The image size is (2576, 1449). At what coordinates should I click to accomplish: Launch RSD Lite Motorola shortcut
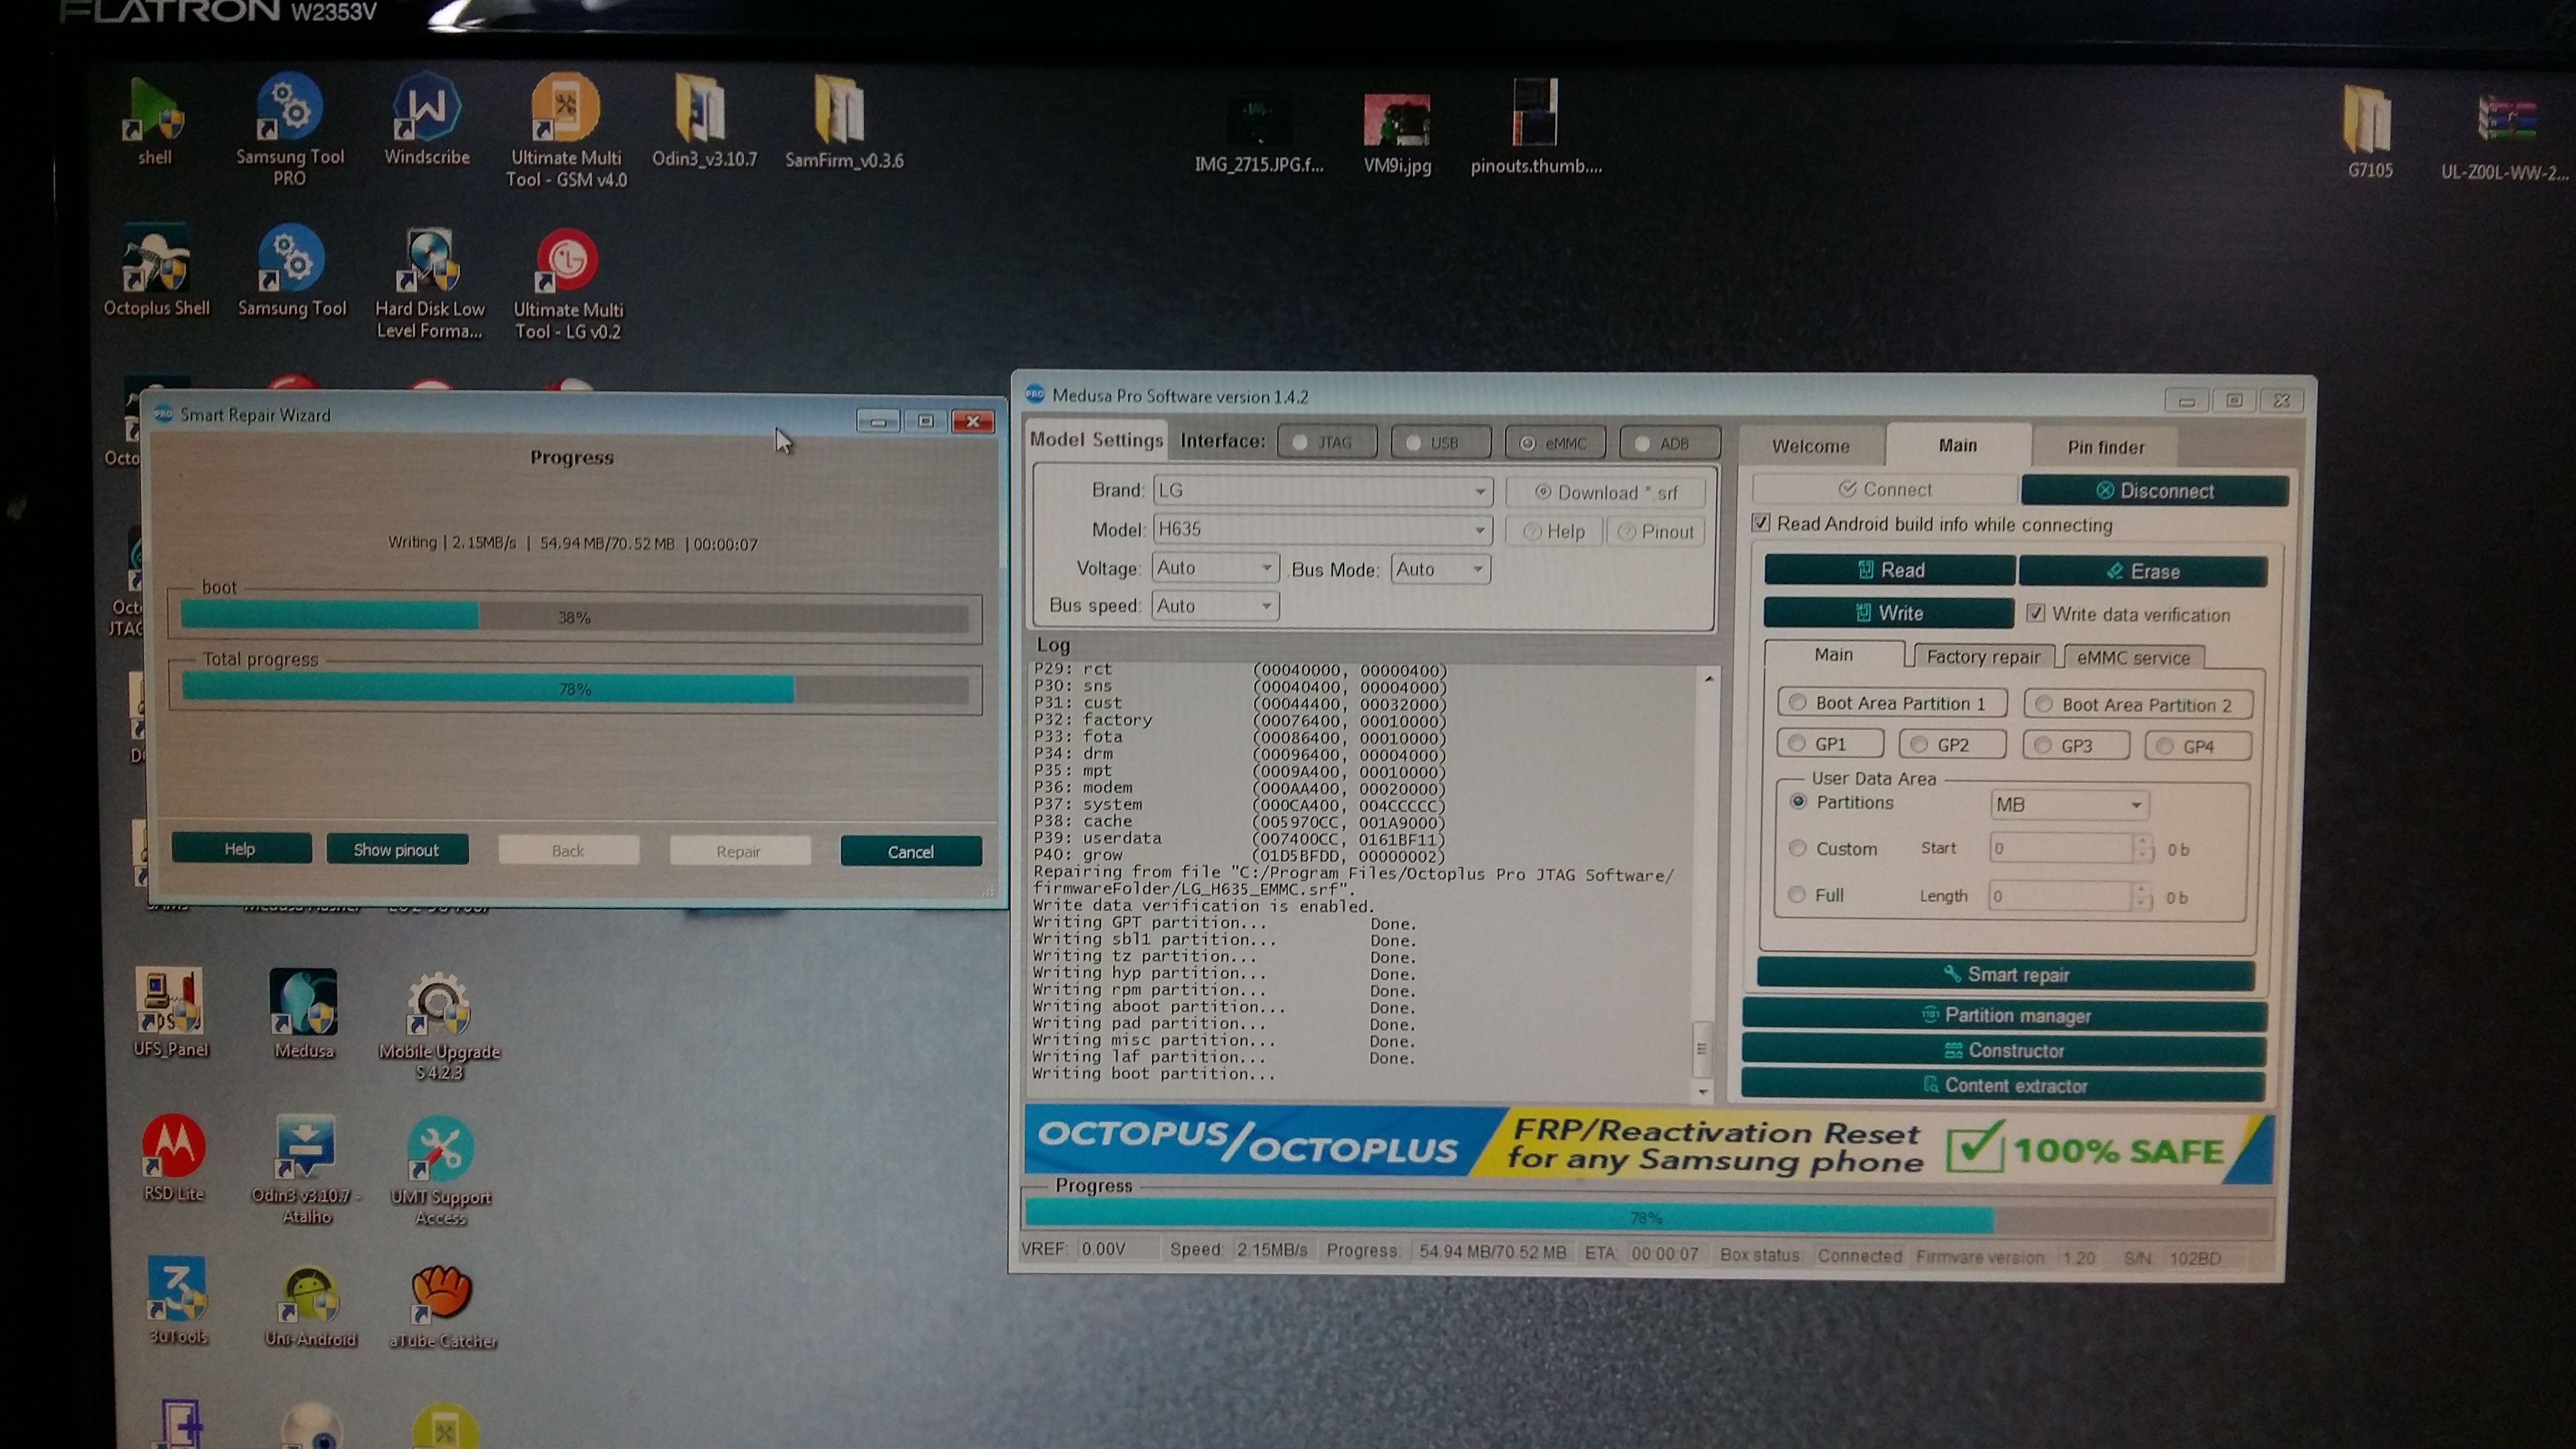tap(174, 1158)
